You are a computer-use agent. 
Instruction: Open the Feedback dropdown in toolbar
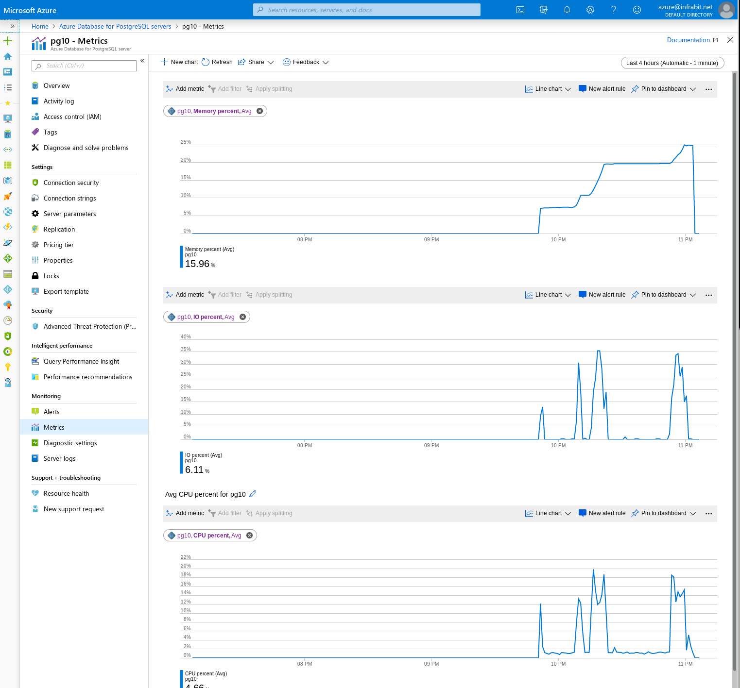point(306,62)
